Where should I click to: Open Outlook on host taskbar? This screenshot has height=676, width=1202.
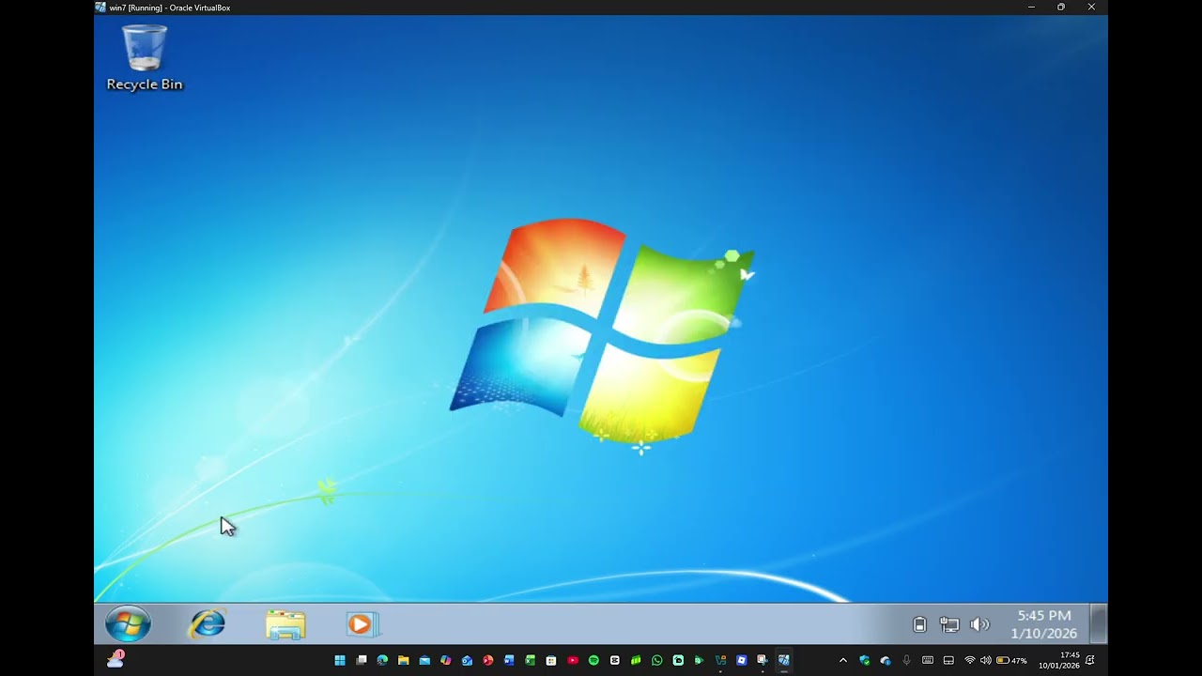pos(467,661)
